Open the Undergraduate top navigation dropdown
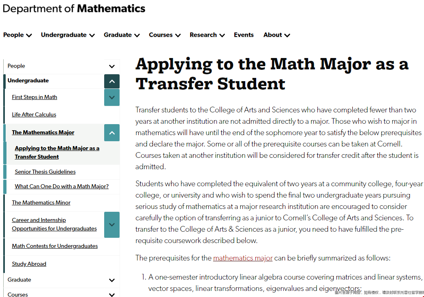 point(68,35)
